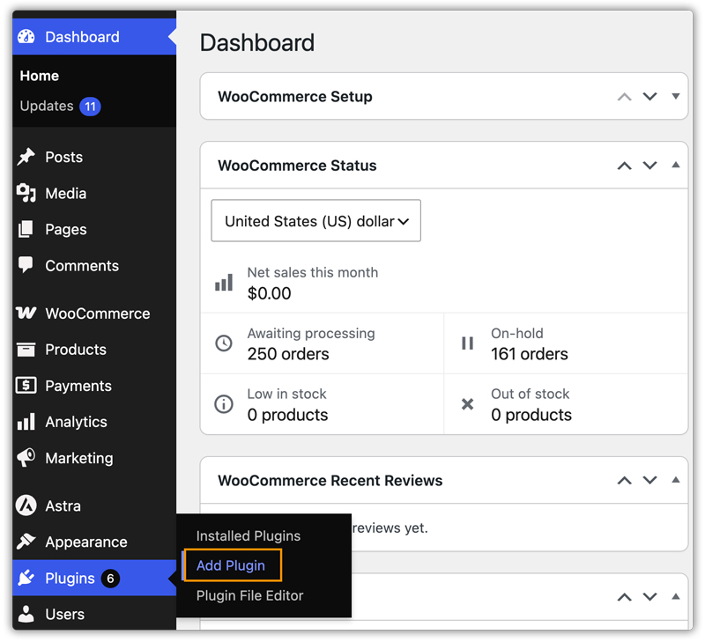
Task: Click the WooCommerce Recent Reviews widget title
Action: click(330, 481)
